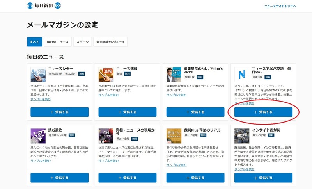The image size is (312, 189).
Task: Open サンプルを読む link for ニュース速報
Action: [108, 95]
